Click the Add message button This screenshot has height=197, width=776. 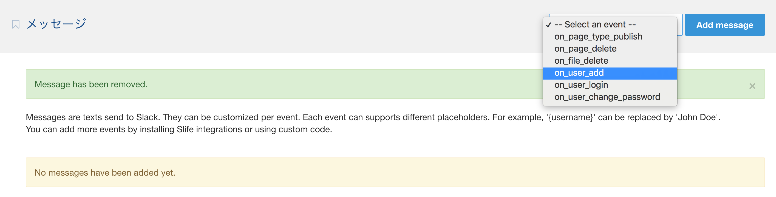(x=724, y=25)
